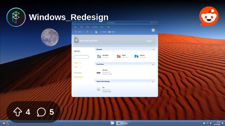Click the Back arrow button

(x=76, y=32)
